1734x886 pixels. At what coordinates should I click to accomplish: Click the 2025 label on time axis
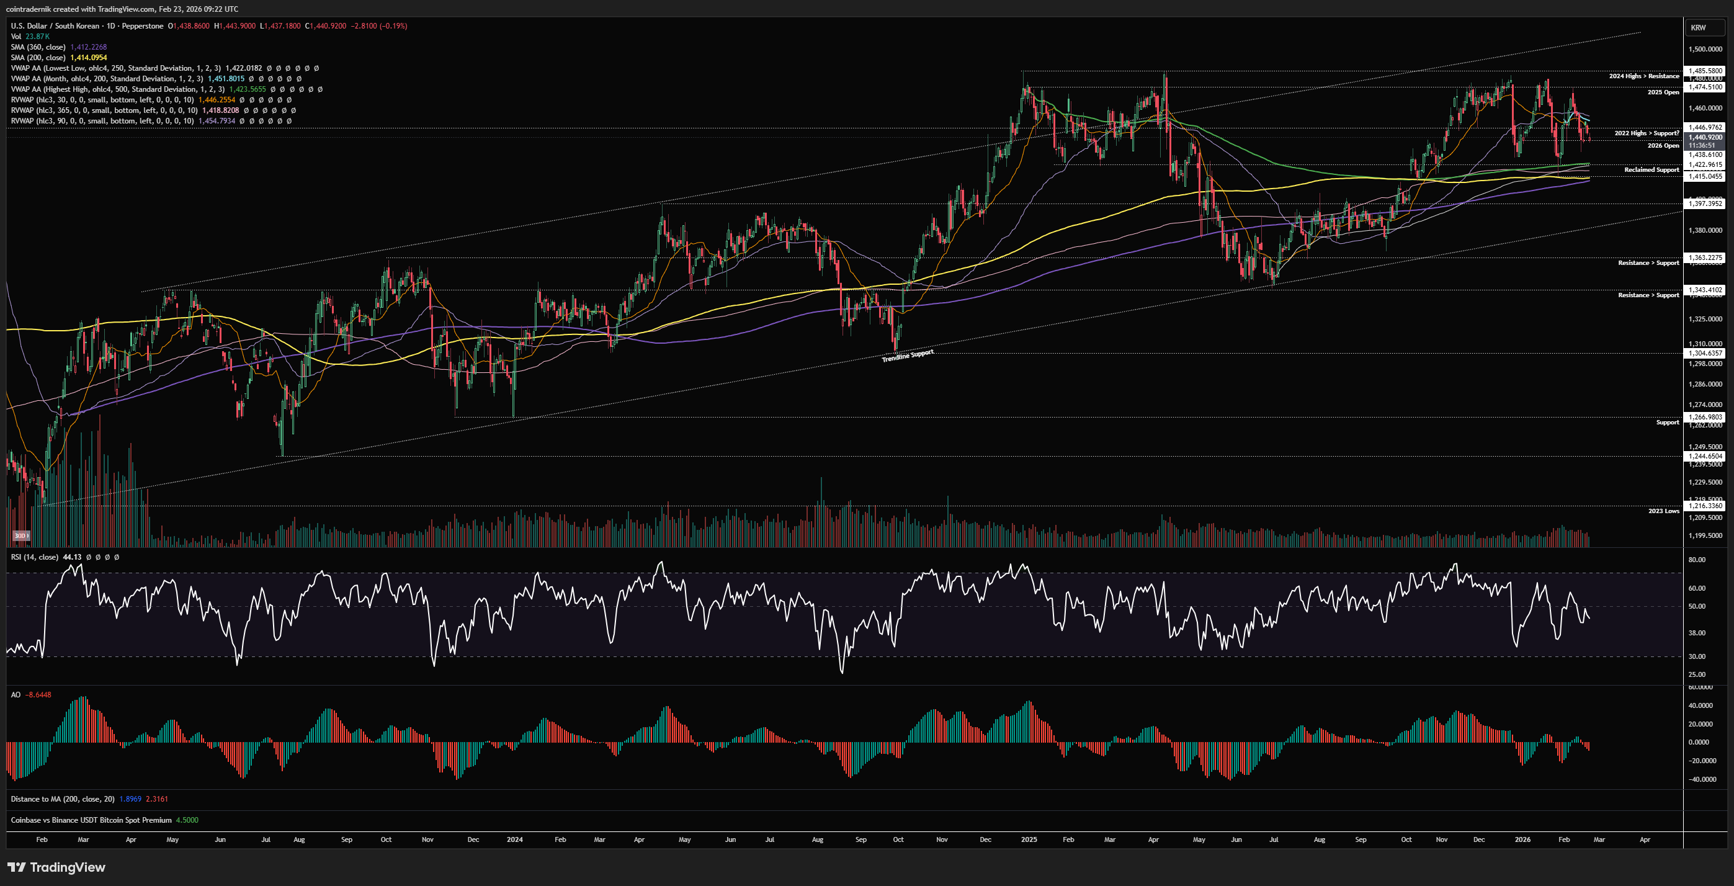click(1029, 839)
